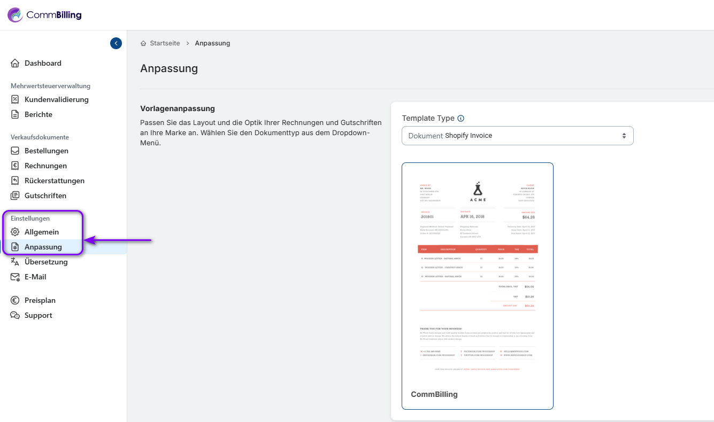Click the breadcrumb home icon
Viewport: 714px width, 422px height.
tap(143, 43)
